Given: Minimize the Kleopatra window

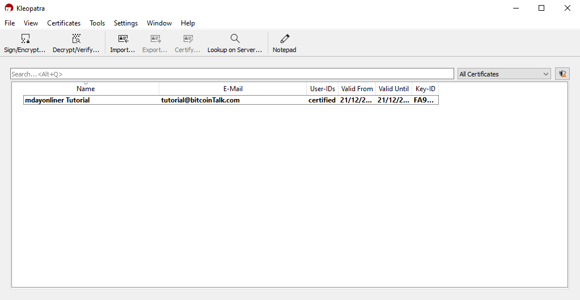Looking at the screenshot, I should click(x=515, y=8).
